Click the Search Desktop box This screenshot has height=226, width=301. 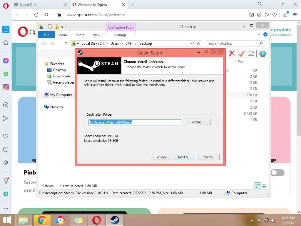click(x=235, y=44)
